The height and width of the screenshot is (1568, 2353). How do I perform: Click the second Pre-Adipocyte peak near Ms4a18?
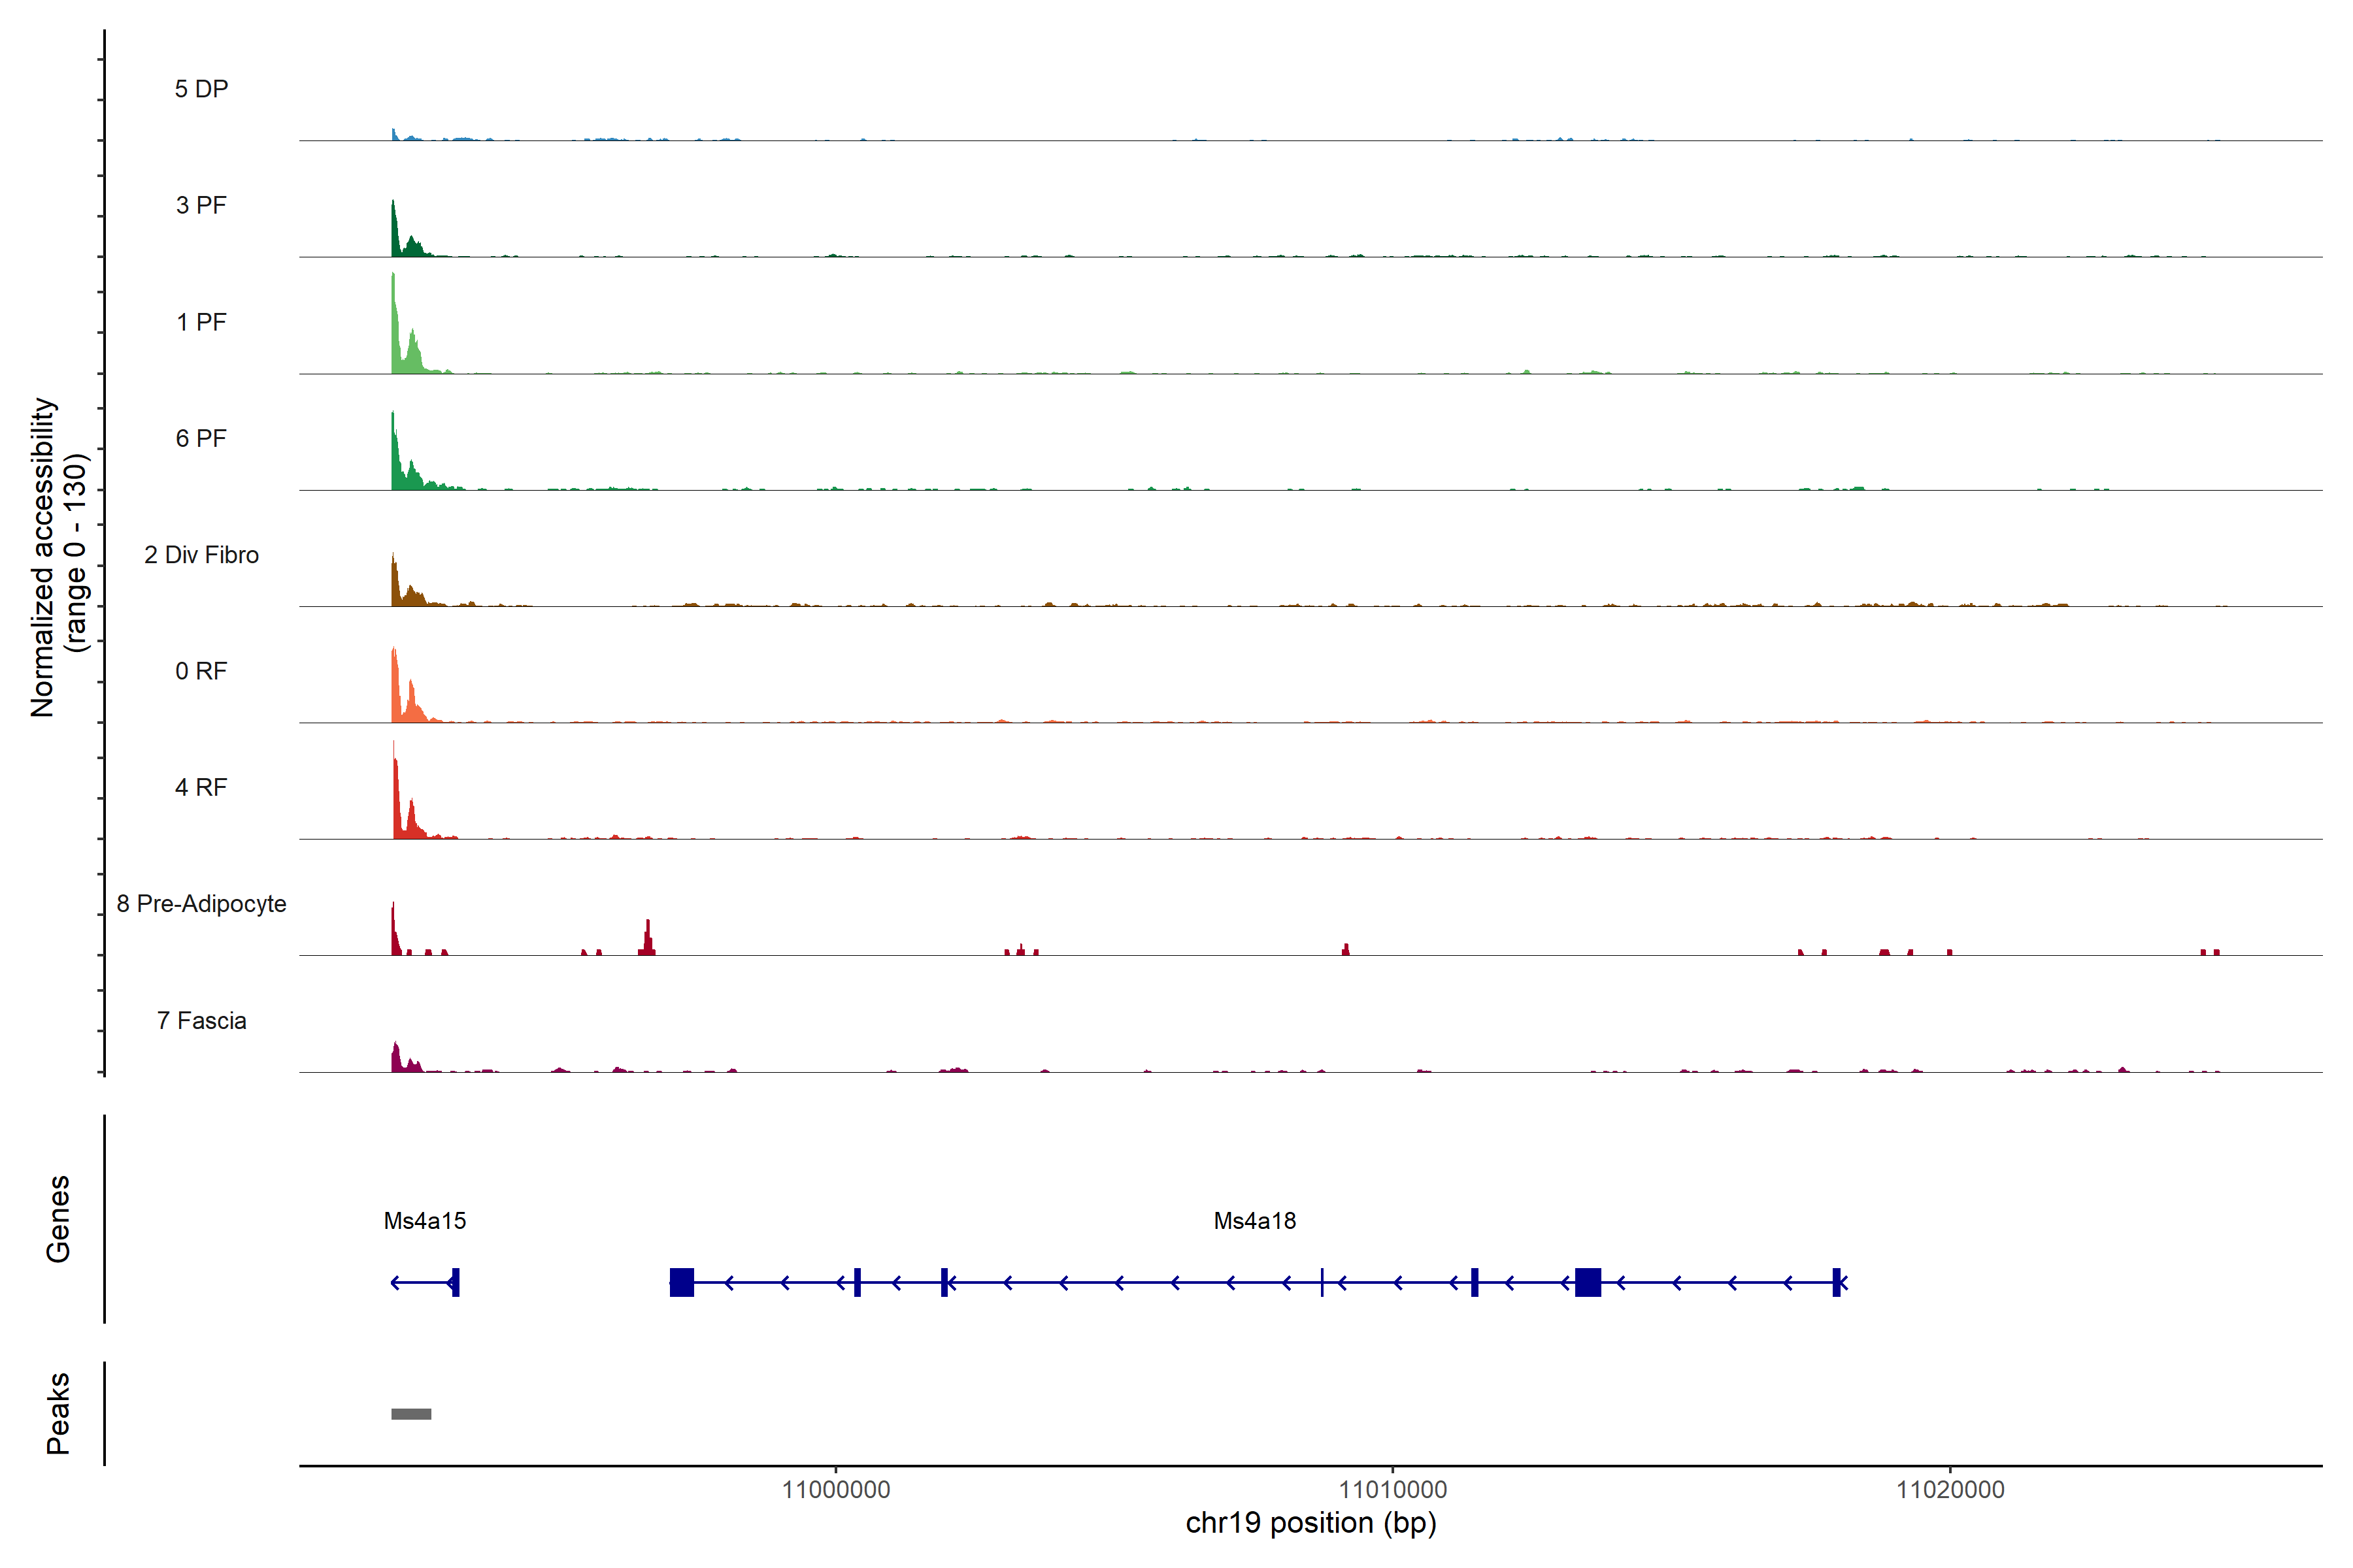coord(647,940)
